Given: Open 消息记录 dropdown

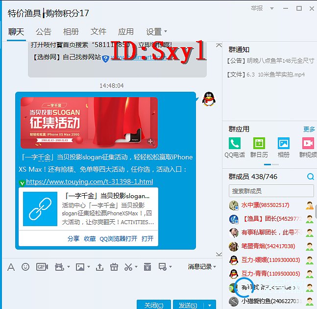Looking at the screenshot, I should tap(202, 267).
